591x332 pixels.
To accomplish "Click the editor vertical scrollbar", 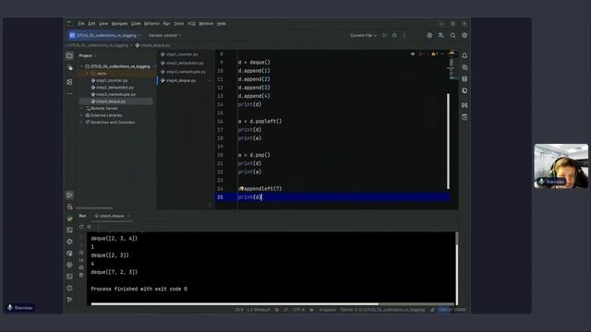I will (448, 141).
